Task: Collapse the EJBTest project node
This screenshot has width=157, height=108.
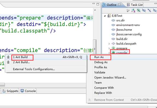Action: (x=105, y=16)
